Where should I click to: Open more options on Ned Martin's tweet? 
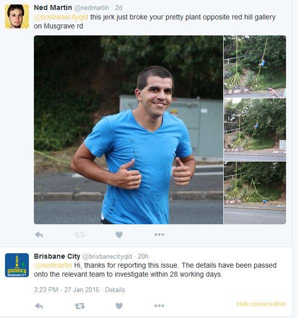159,234
